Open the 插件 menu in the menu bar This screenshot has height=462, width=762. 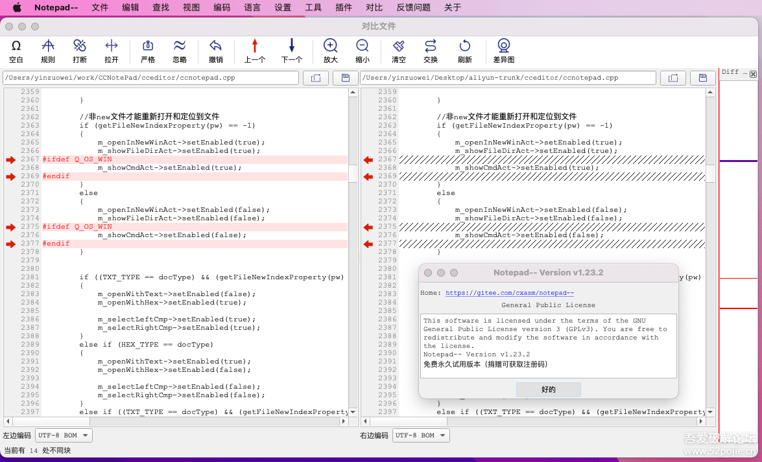(344, 8)
